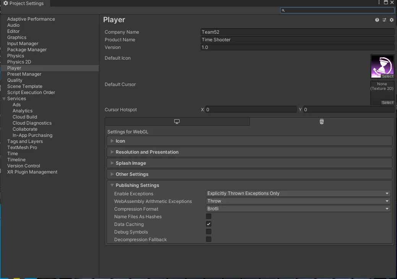Click the search magnifier icon
This screenshot has height=279, width=397.
point(283,10)
